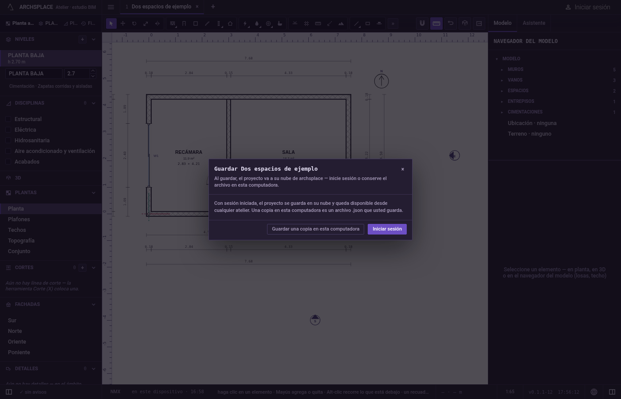Choose the house-shaped roof tool
Screen dimensions: 621x399
tap(230, 23)
